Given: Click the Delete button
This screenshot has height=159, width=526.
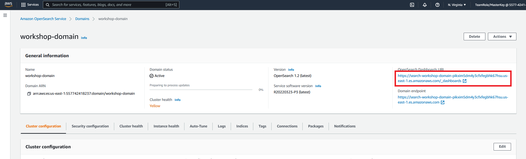Looking at the screenshot, I should [474, 37].
